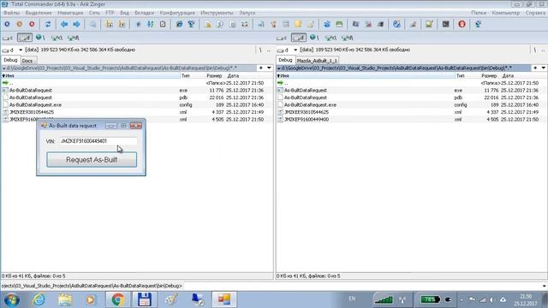The width and height of the screenshot is (548, 308).
Task: Select drive d in left drive bar
Action: [25, 38]
